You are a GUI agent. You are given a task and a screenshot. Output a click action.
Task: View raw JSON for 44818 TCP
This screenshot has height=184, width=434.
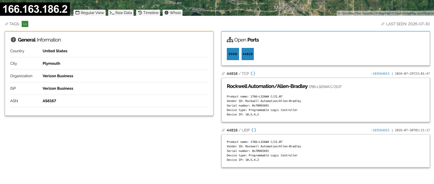click(253, 74)
